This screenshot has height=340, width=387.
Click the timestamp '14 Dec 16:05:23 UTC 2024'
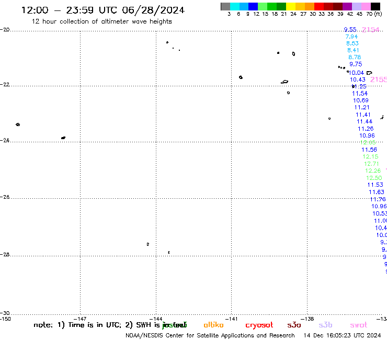coord(343,336)
